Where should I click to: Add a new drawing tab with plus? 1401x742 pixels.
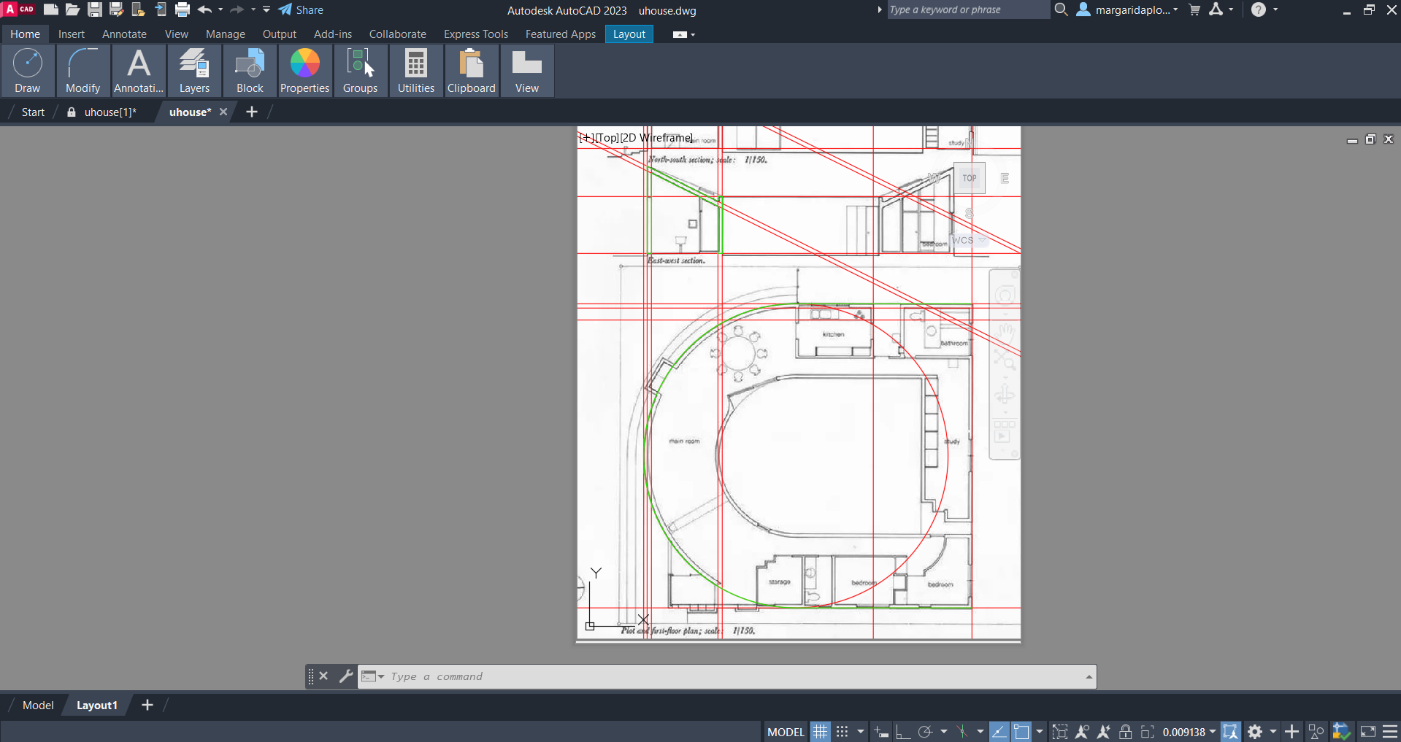[x=252, y=112]
